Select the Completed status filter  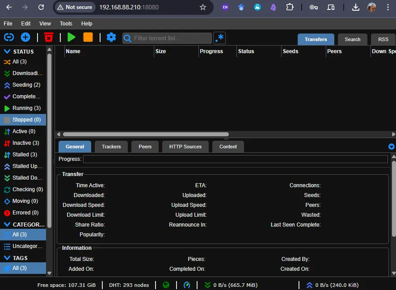23,97
